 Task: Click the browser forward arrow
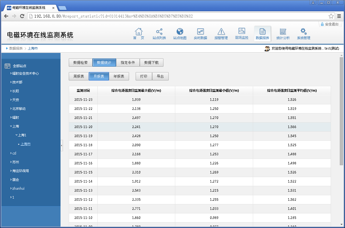coord(14,16)
